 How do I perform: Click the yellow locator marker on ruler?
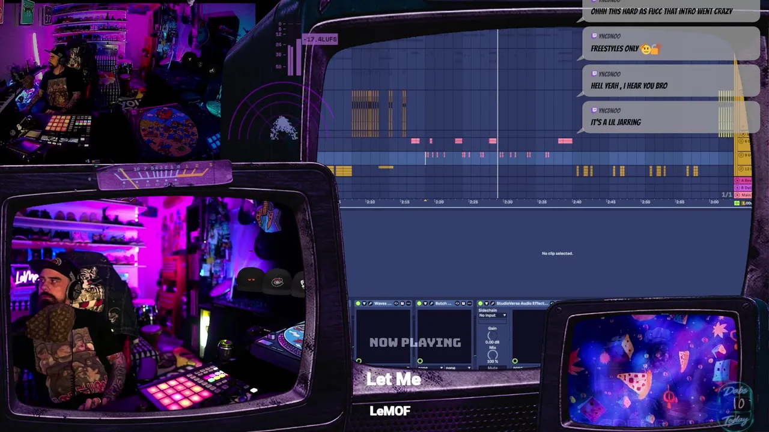425,200
